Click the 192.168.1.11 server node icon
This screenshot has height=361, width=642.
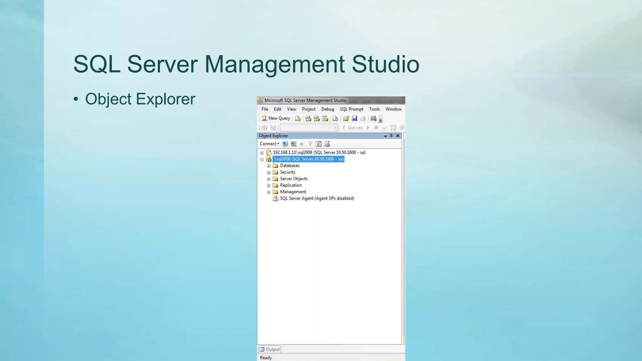[269, 153]
